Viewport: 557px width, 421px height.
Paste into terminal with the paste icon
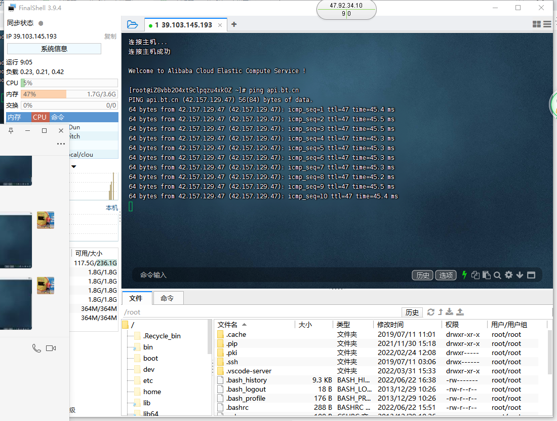487,275
